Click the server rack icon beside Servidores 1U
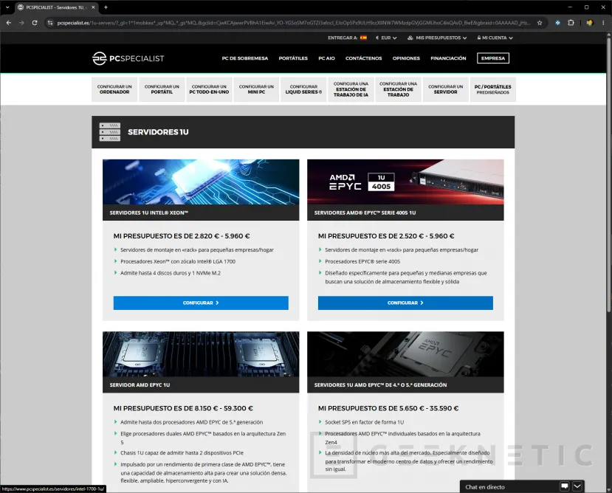 click(x=110, y=132)
